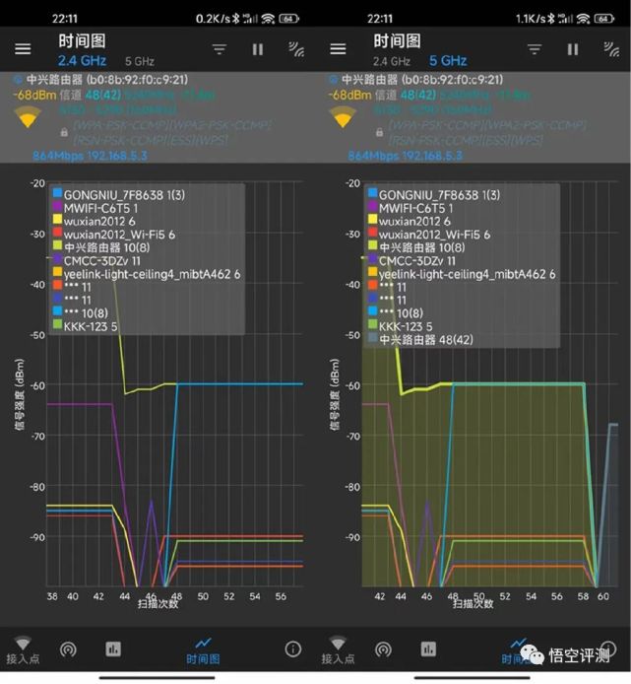Select the 2.4 GHz tab in the right screen

click(392, 61)
